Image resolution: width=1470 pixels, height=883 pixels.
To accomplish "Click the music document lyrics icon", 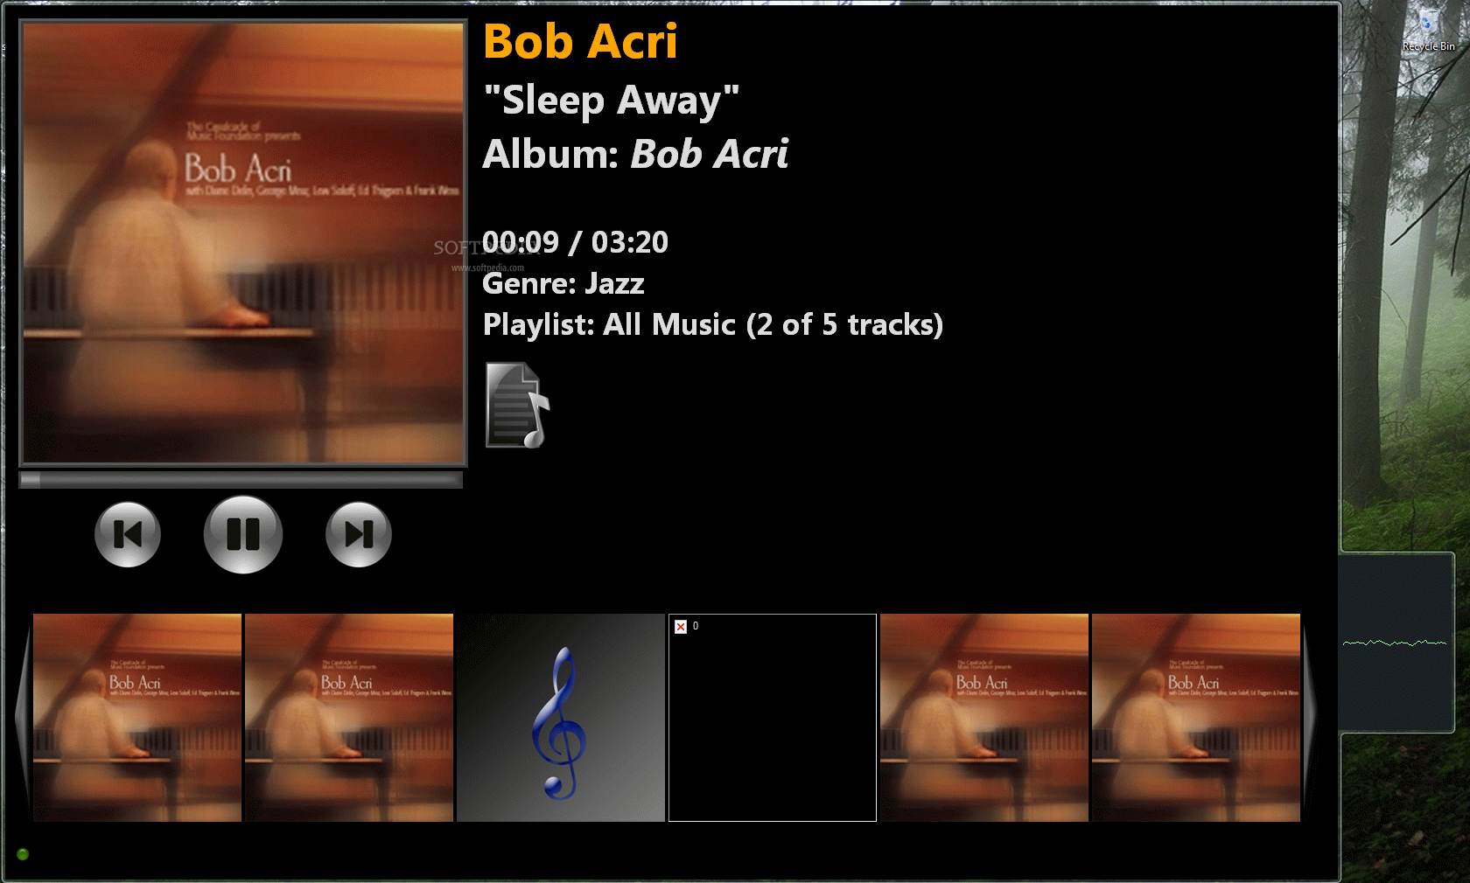I will pos(517,405).
